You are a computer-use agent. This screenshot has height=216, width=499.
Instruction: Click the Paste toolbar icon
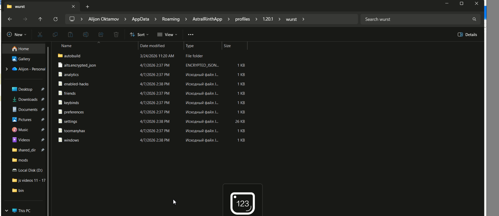click(x=70, y=35)
